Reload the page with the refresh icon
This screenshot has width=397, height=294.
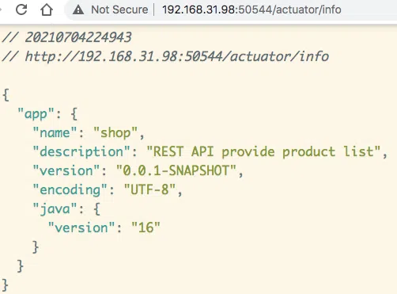coord(21,10)
